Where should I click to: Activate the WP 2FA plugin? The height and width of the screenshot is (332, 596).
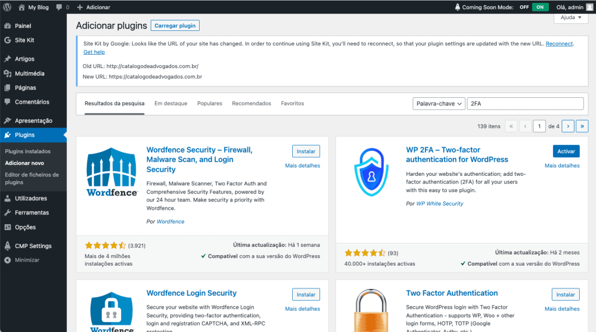(x=566, y=151)
